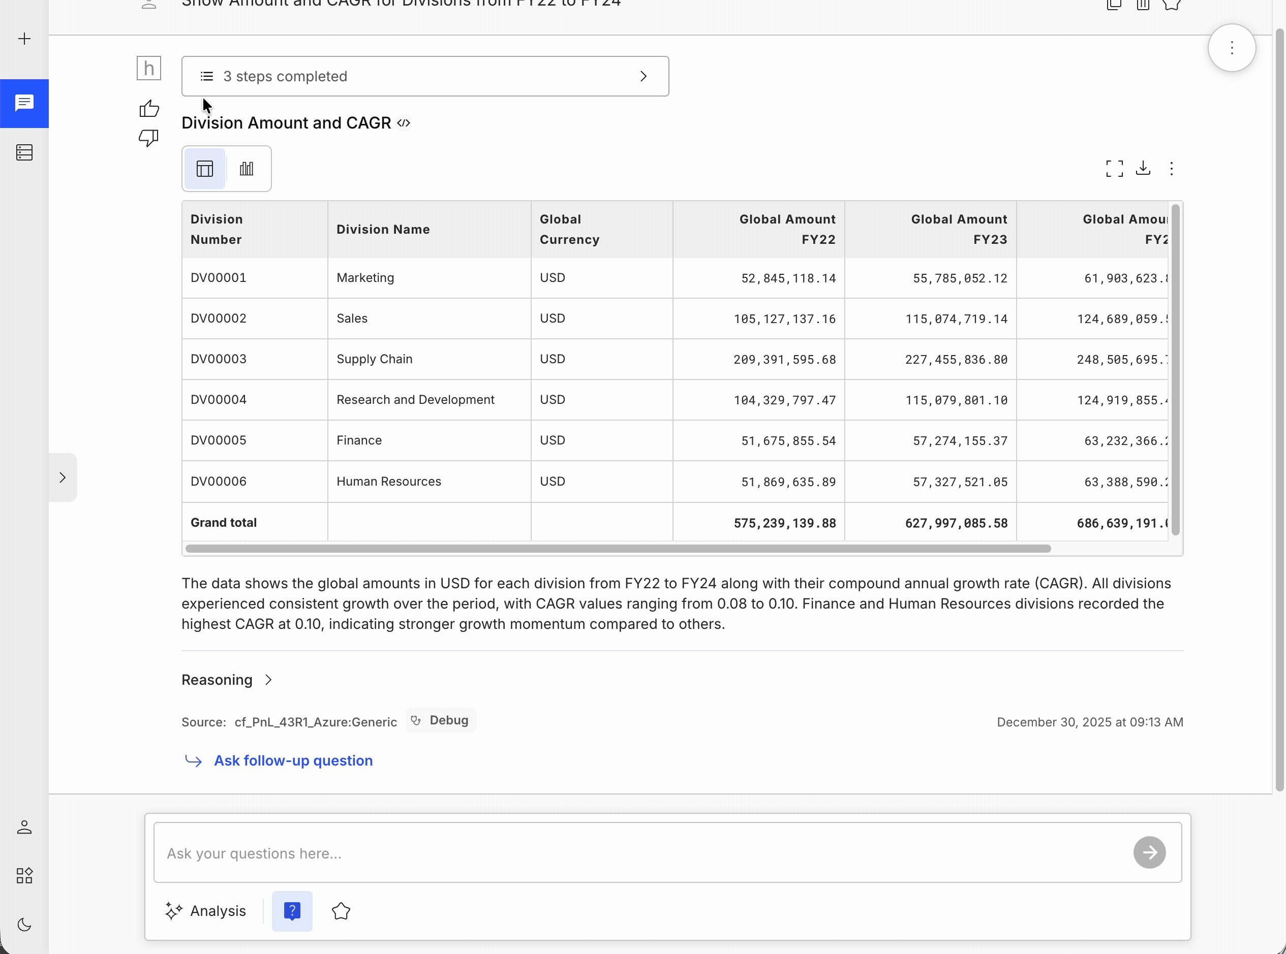
Task: Click the thumbs up feedback icon
Action: [x=149, y=109]
